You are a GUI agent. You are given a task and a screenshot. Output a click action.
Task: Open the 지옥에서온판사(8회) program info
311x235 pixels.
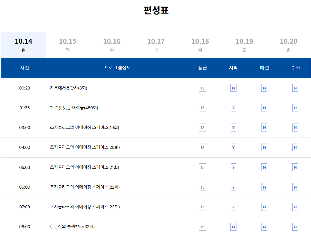68,88
